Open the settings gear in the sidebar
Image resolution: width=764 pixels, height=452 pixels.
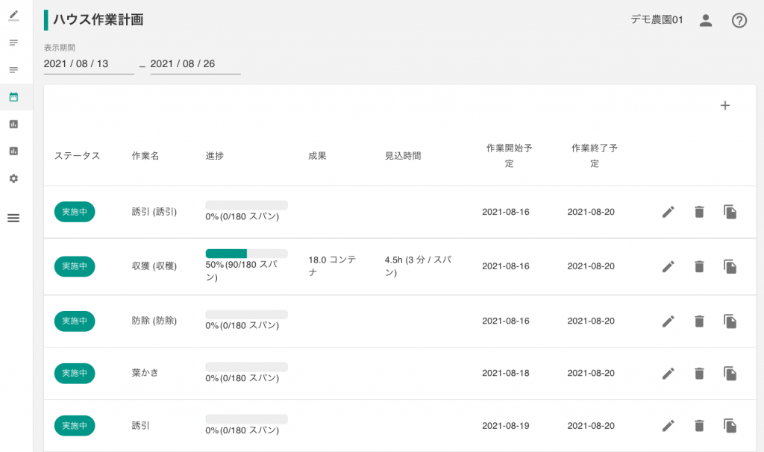13,178
